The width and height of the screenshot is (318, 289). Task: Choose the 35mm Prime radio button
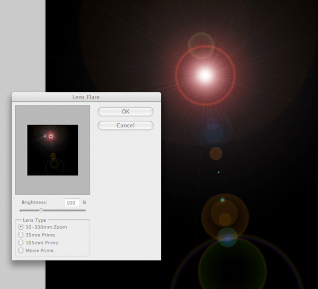tap(21, 234)
